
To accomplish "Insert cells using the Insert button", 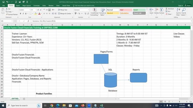I will pyautogui.click(x=151, y=12).
